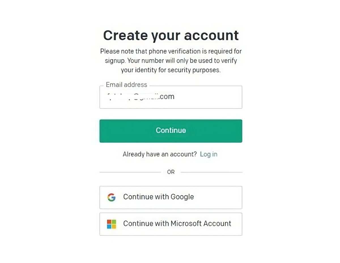Click the Microsoft four-square logo icon
The height and width of the screenshot is (263, 340).
111,224
